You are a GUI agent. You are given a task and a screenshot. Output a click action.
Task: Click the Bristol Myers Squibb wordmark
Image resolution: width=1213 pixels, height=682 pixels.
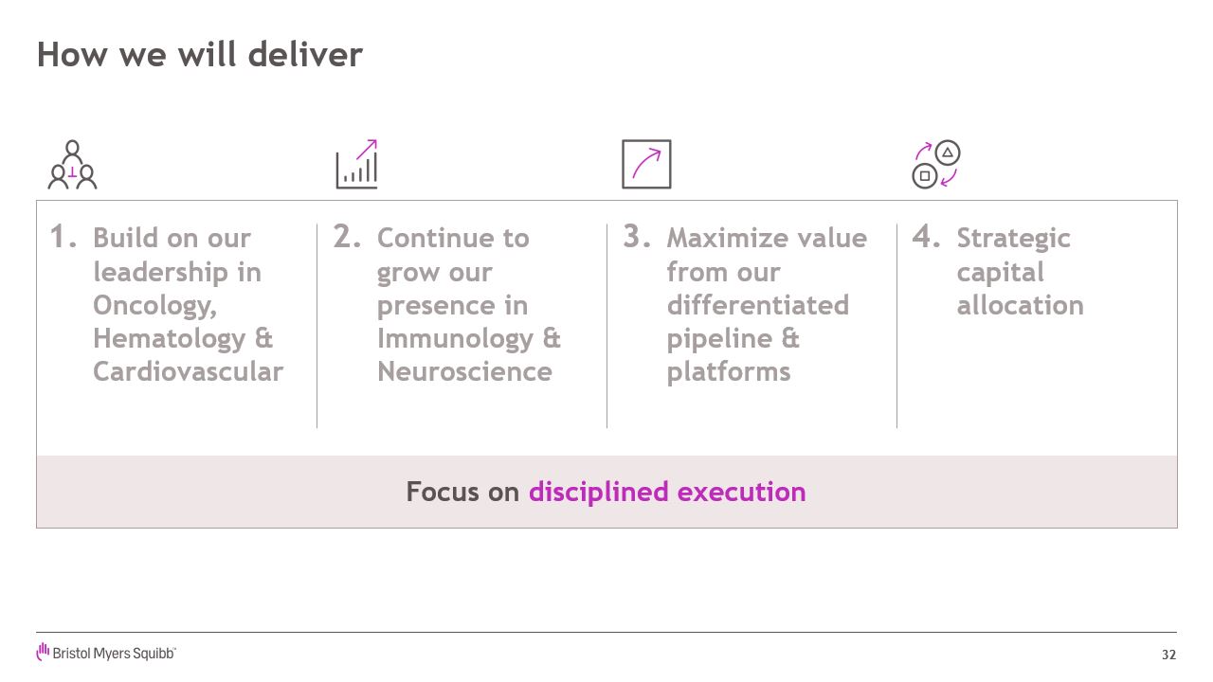tap(114, 653)
